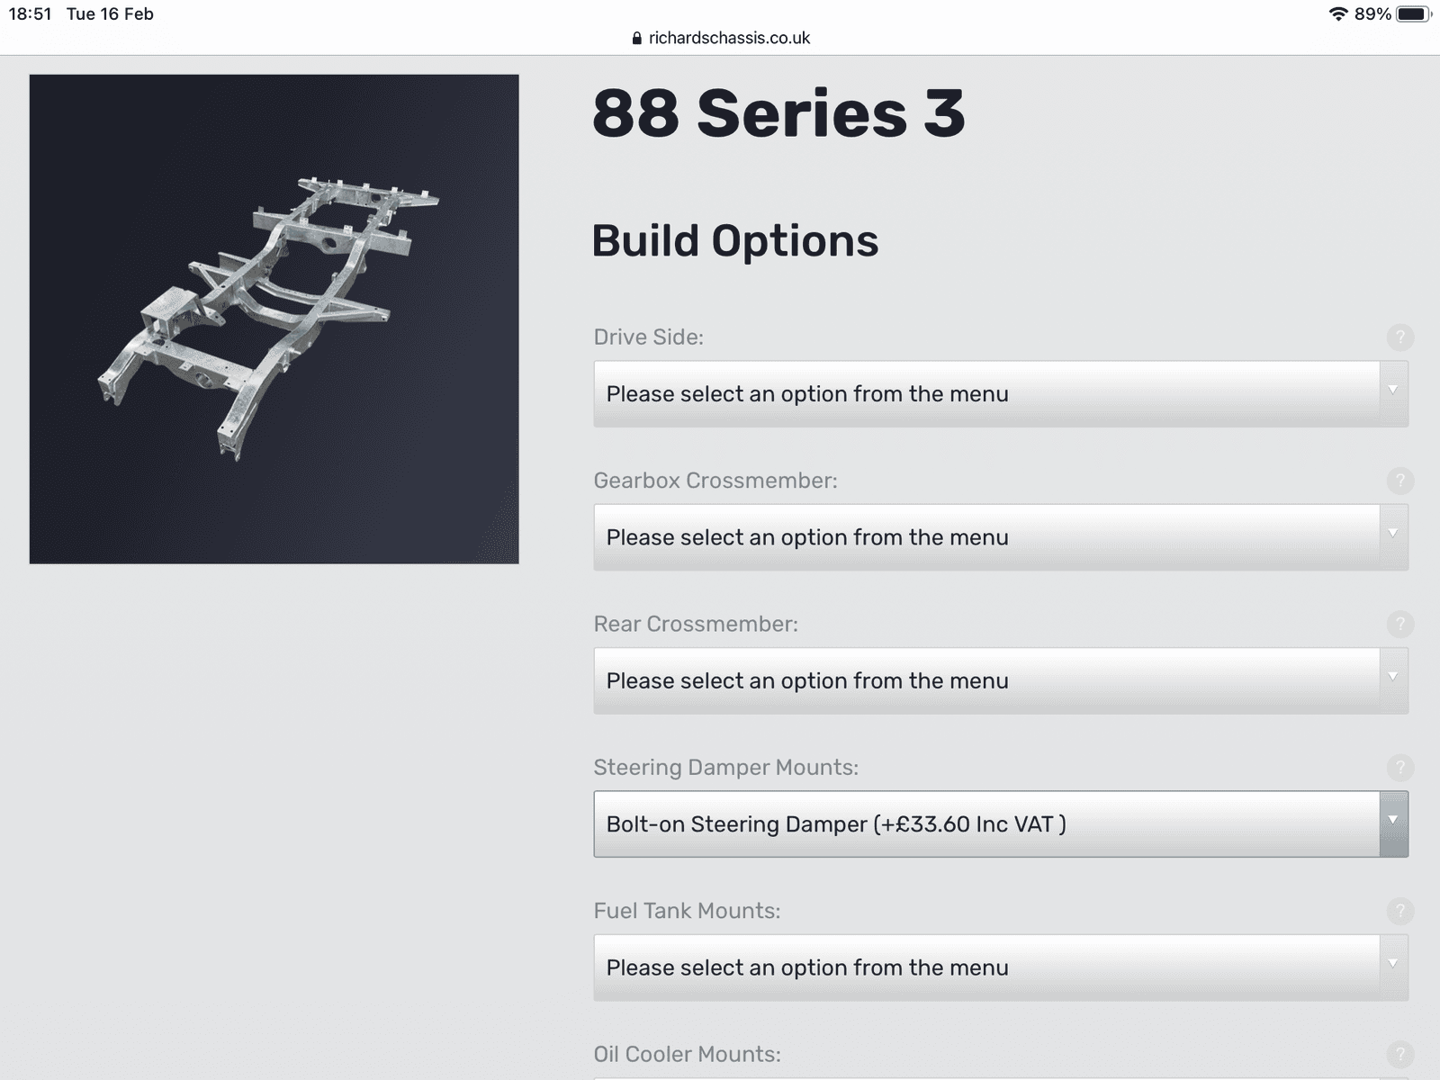Click the Fuel Tank Mounts help icon

click(x=1399, y=911)
